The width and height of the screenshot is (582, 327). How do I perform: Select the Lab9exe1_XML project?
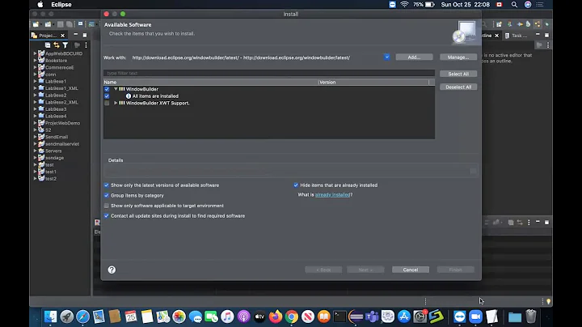tap(61, 88)
